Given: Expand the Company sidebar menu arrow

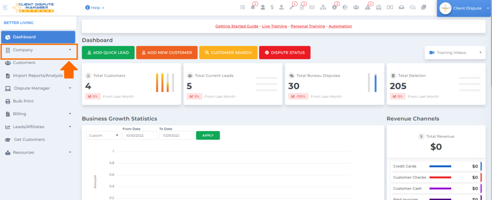Looking at the screenshot, I should (70, 50).
